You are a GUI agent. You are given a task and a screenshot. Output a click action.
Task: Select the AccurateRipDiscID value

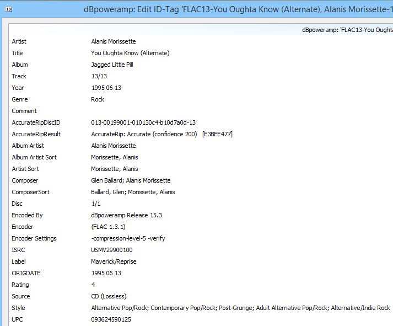click(143, 122)
